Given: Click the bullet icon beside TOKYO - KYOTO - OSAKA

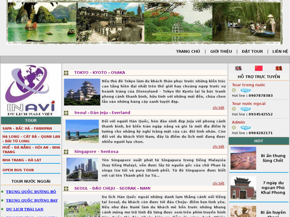Looking at the screenshot, I should [x=66, y=73].
